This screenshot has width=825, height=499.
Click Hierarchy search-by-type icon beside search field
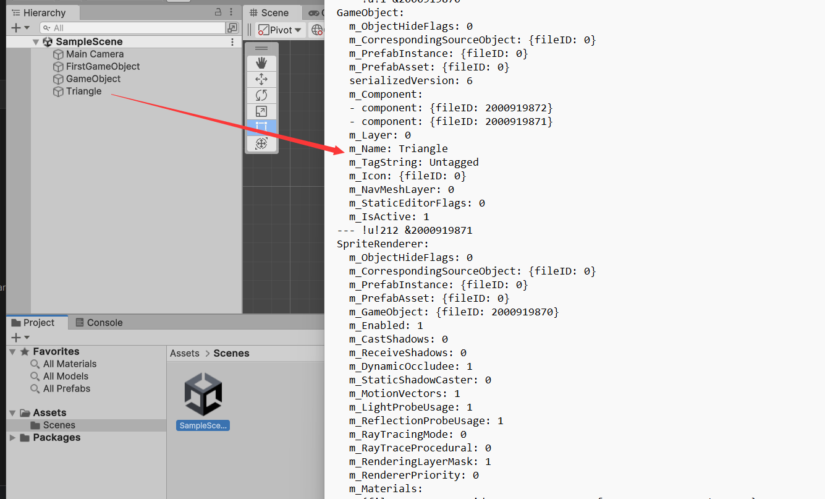pyautogui.click(x=232, y=28)
